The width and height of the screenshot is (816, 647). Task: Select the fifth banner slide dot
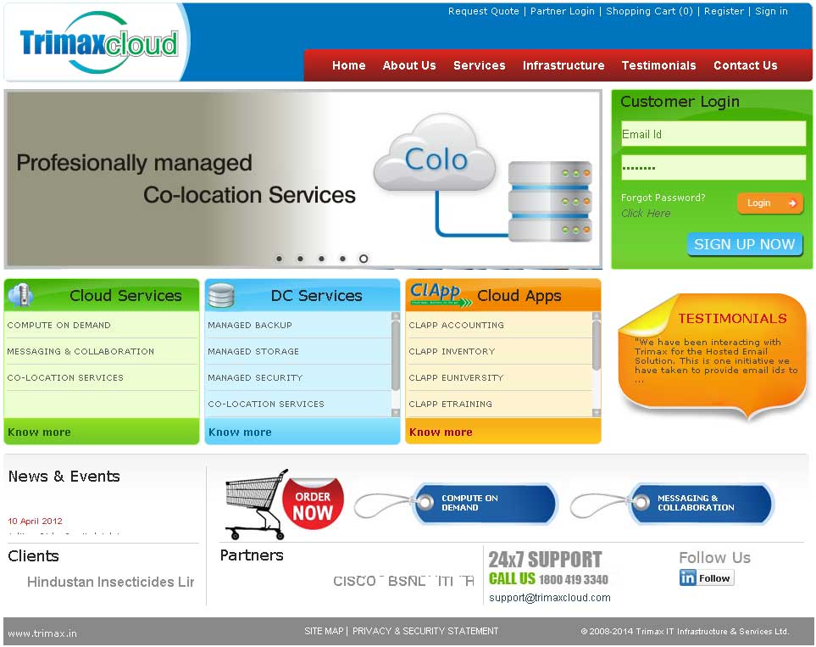364,259
